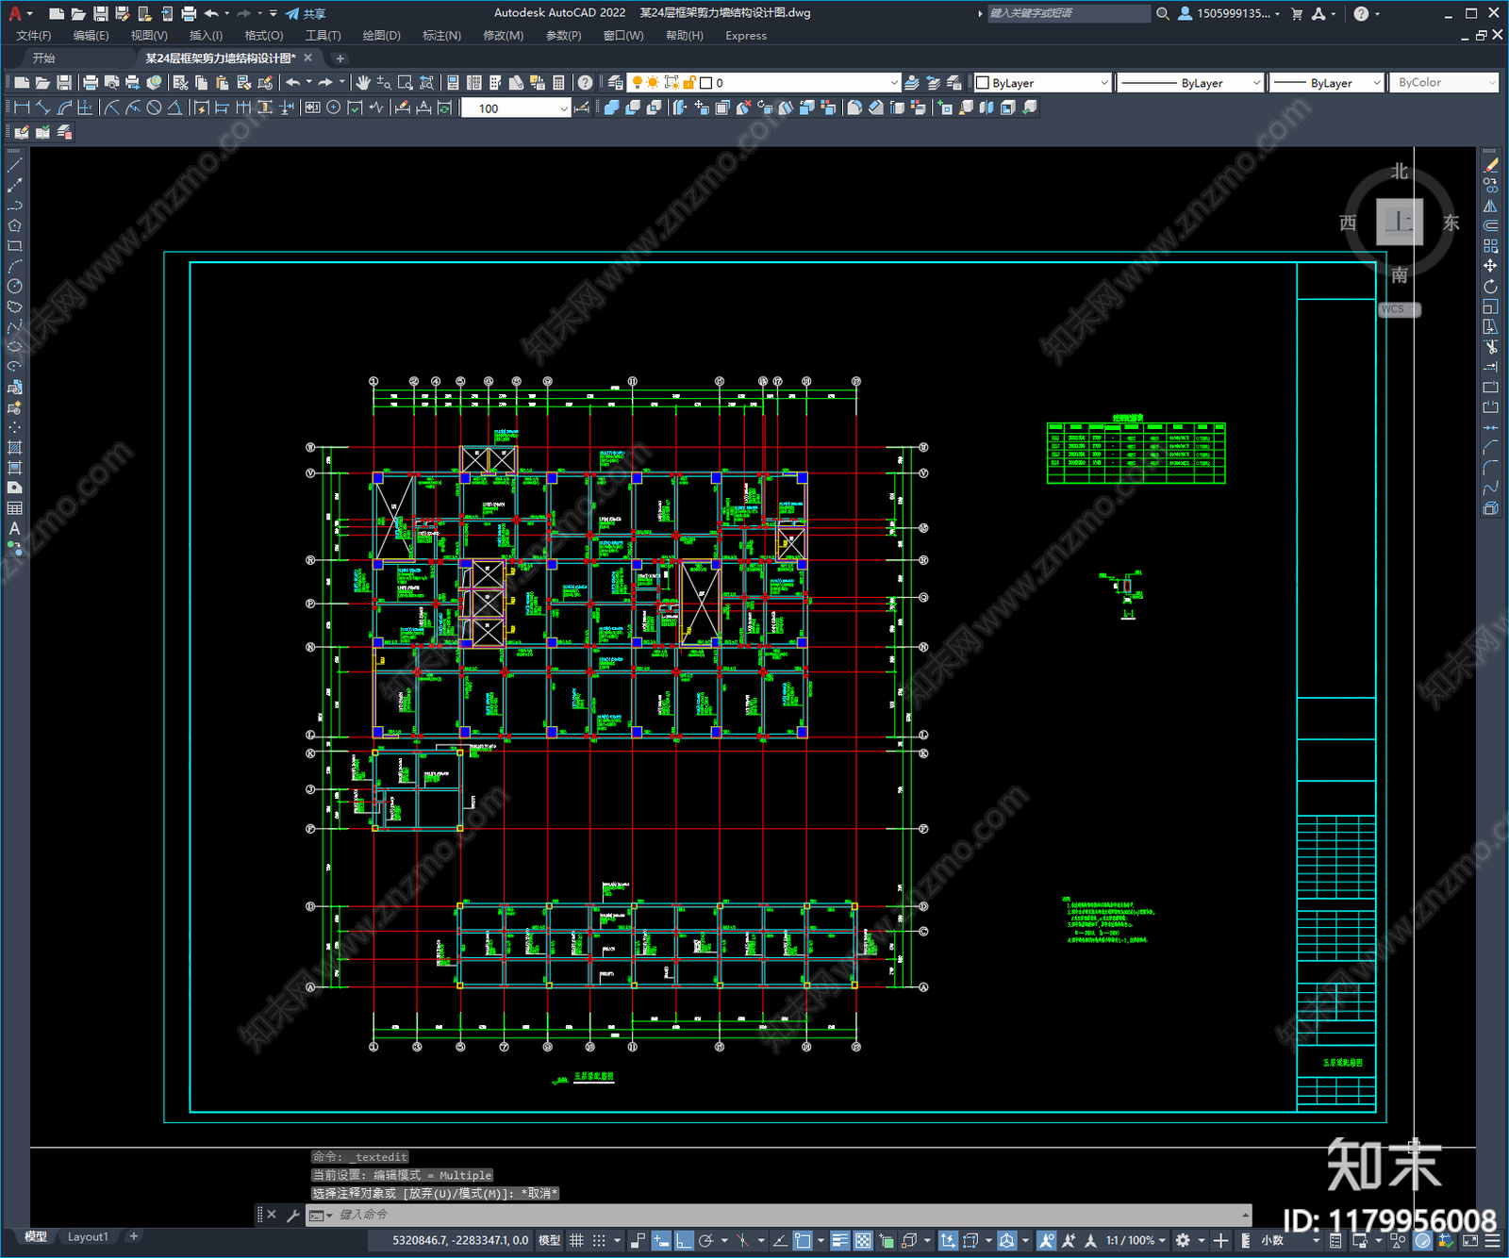
Task: Toggle ortho mode in status bar
Action: [x=684, y=1240]
